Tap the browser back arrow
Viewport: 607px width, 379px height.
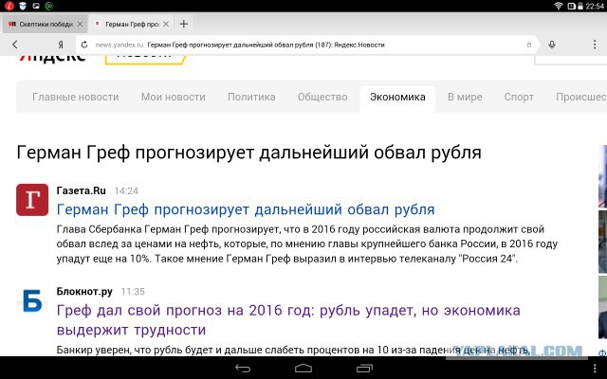pyautogui.click(x=15, y=45)
